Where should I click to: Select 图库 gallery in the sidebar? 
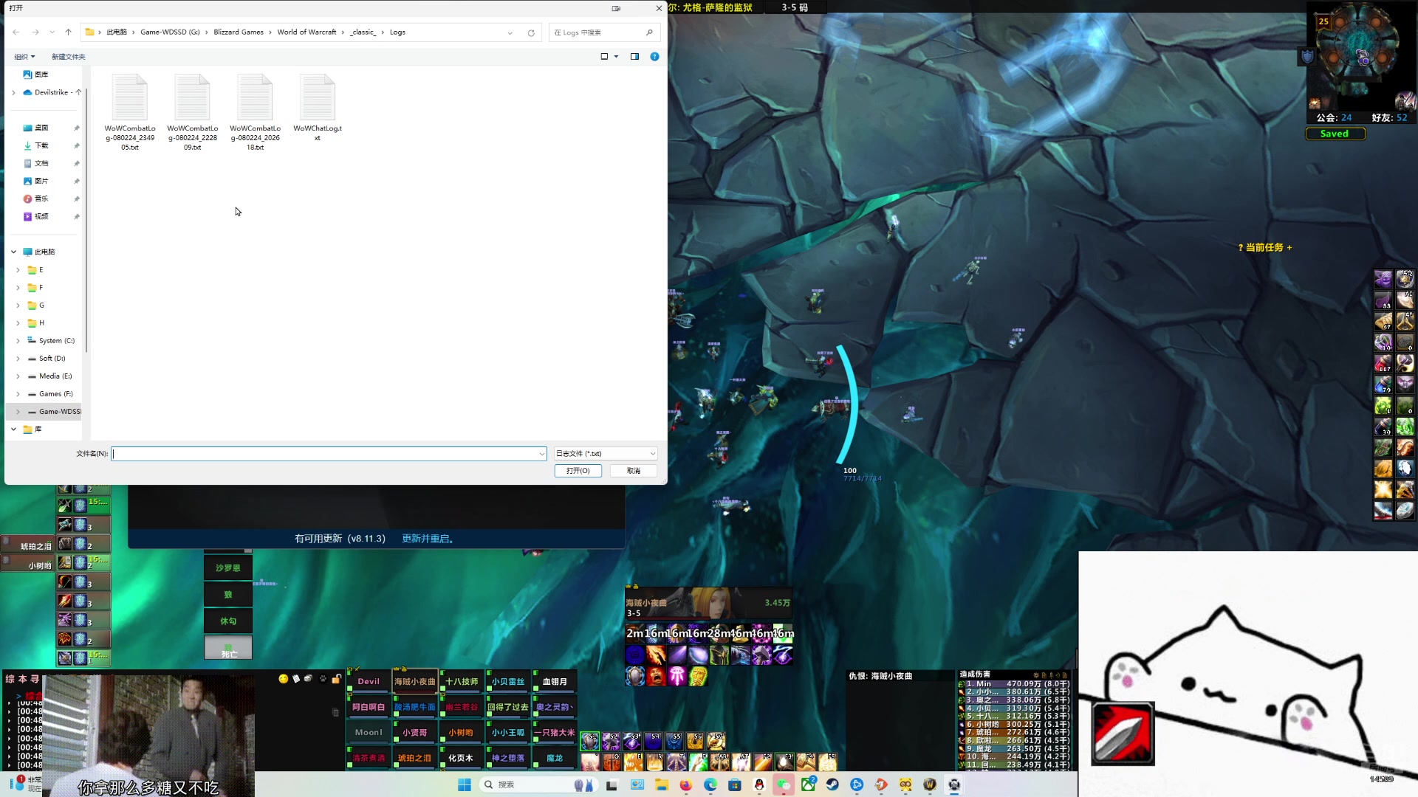[35, 75]
